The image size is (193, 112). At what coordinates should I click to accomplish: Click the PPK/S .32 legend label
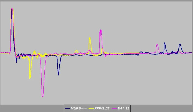[102, 108]
